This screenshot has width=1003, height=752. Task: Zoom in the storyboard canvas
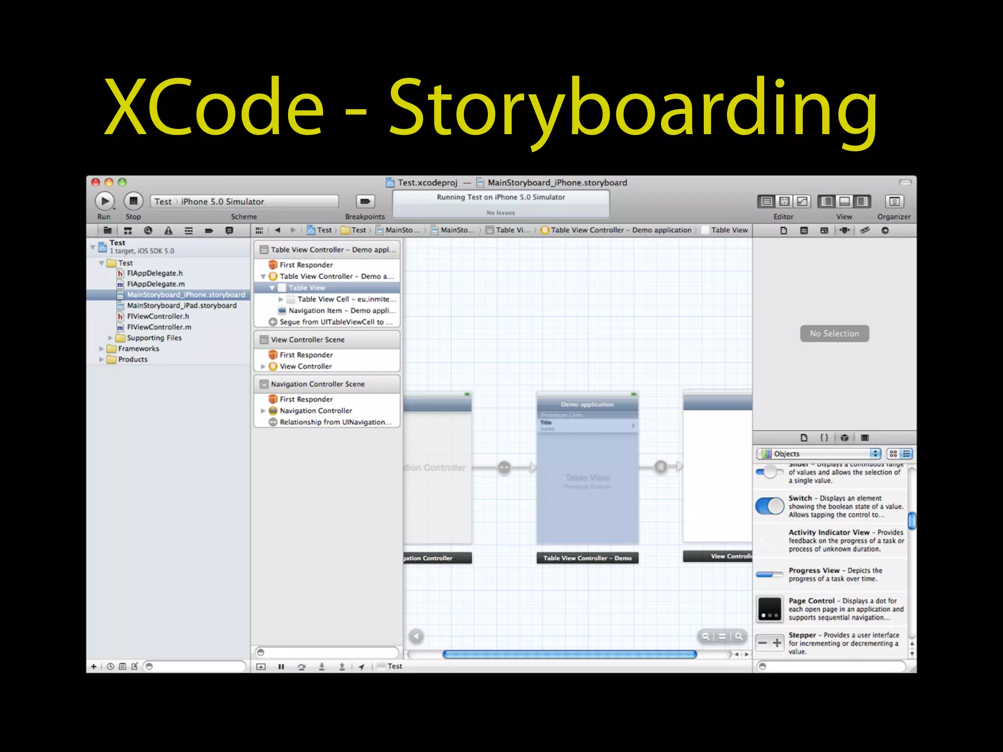coord(739,636)
